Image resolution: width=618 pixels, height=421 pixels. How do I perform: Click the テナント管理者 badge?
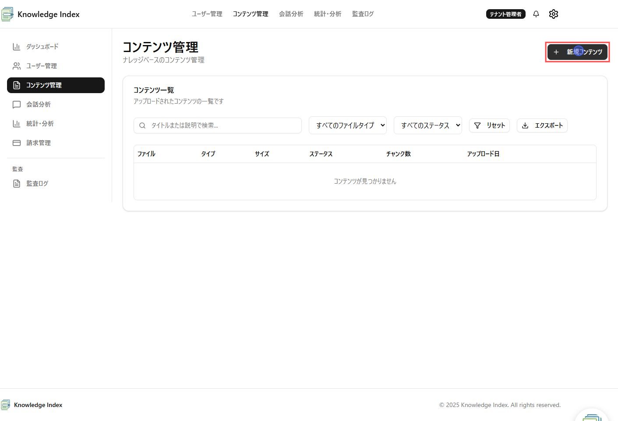pos(505,14)
